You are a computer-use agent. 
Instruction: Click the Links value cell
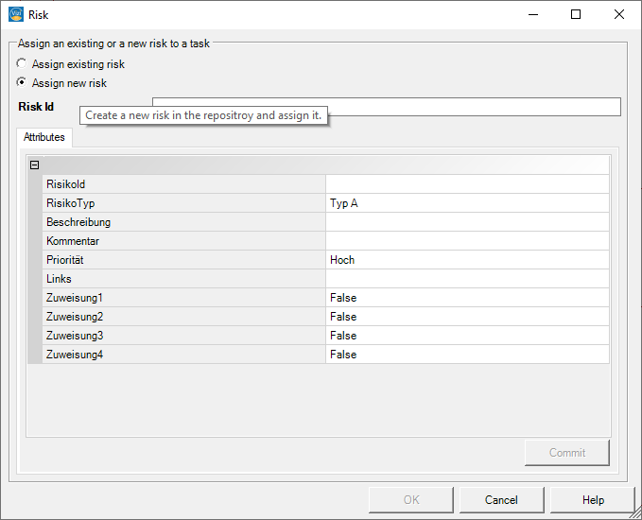click(467, 279)
